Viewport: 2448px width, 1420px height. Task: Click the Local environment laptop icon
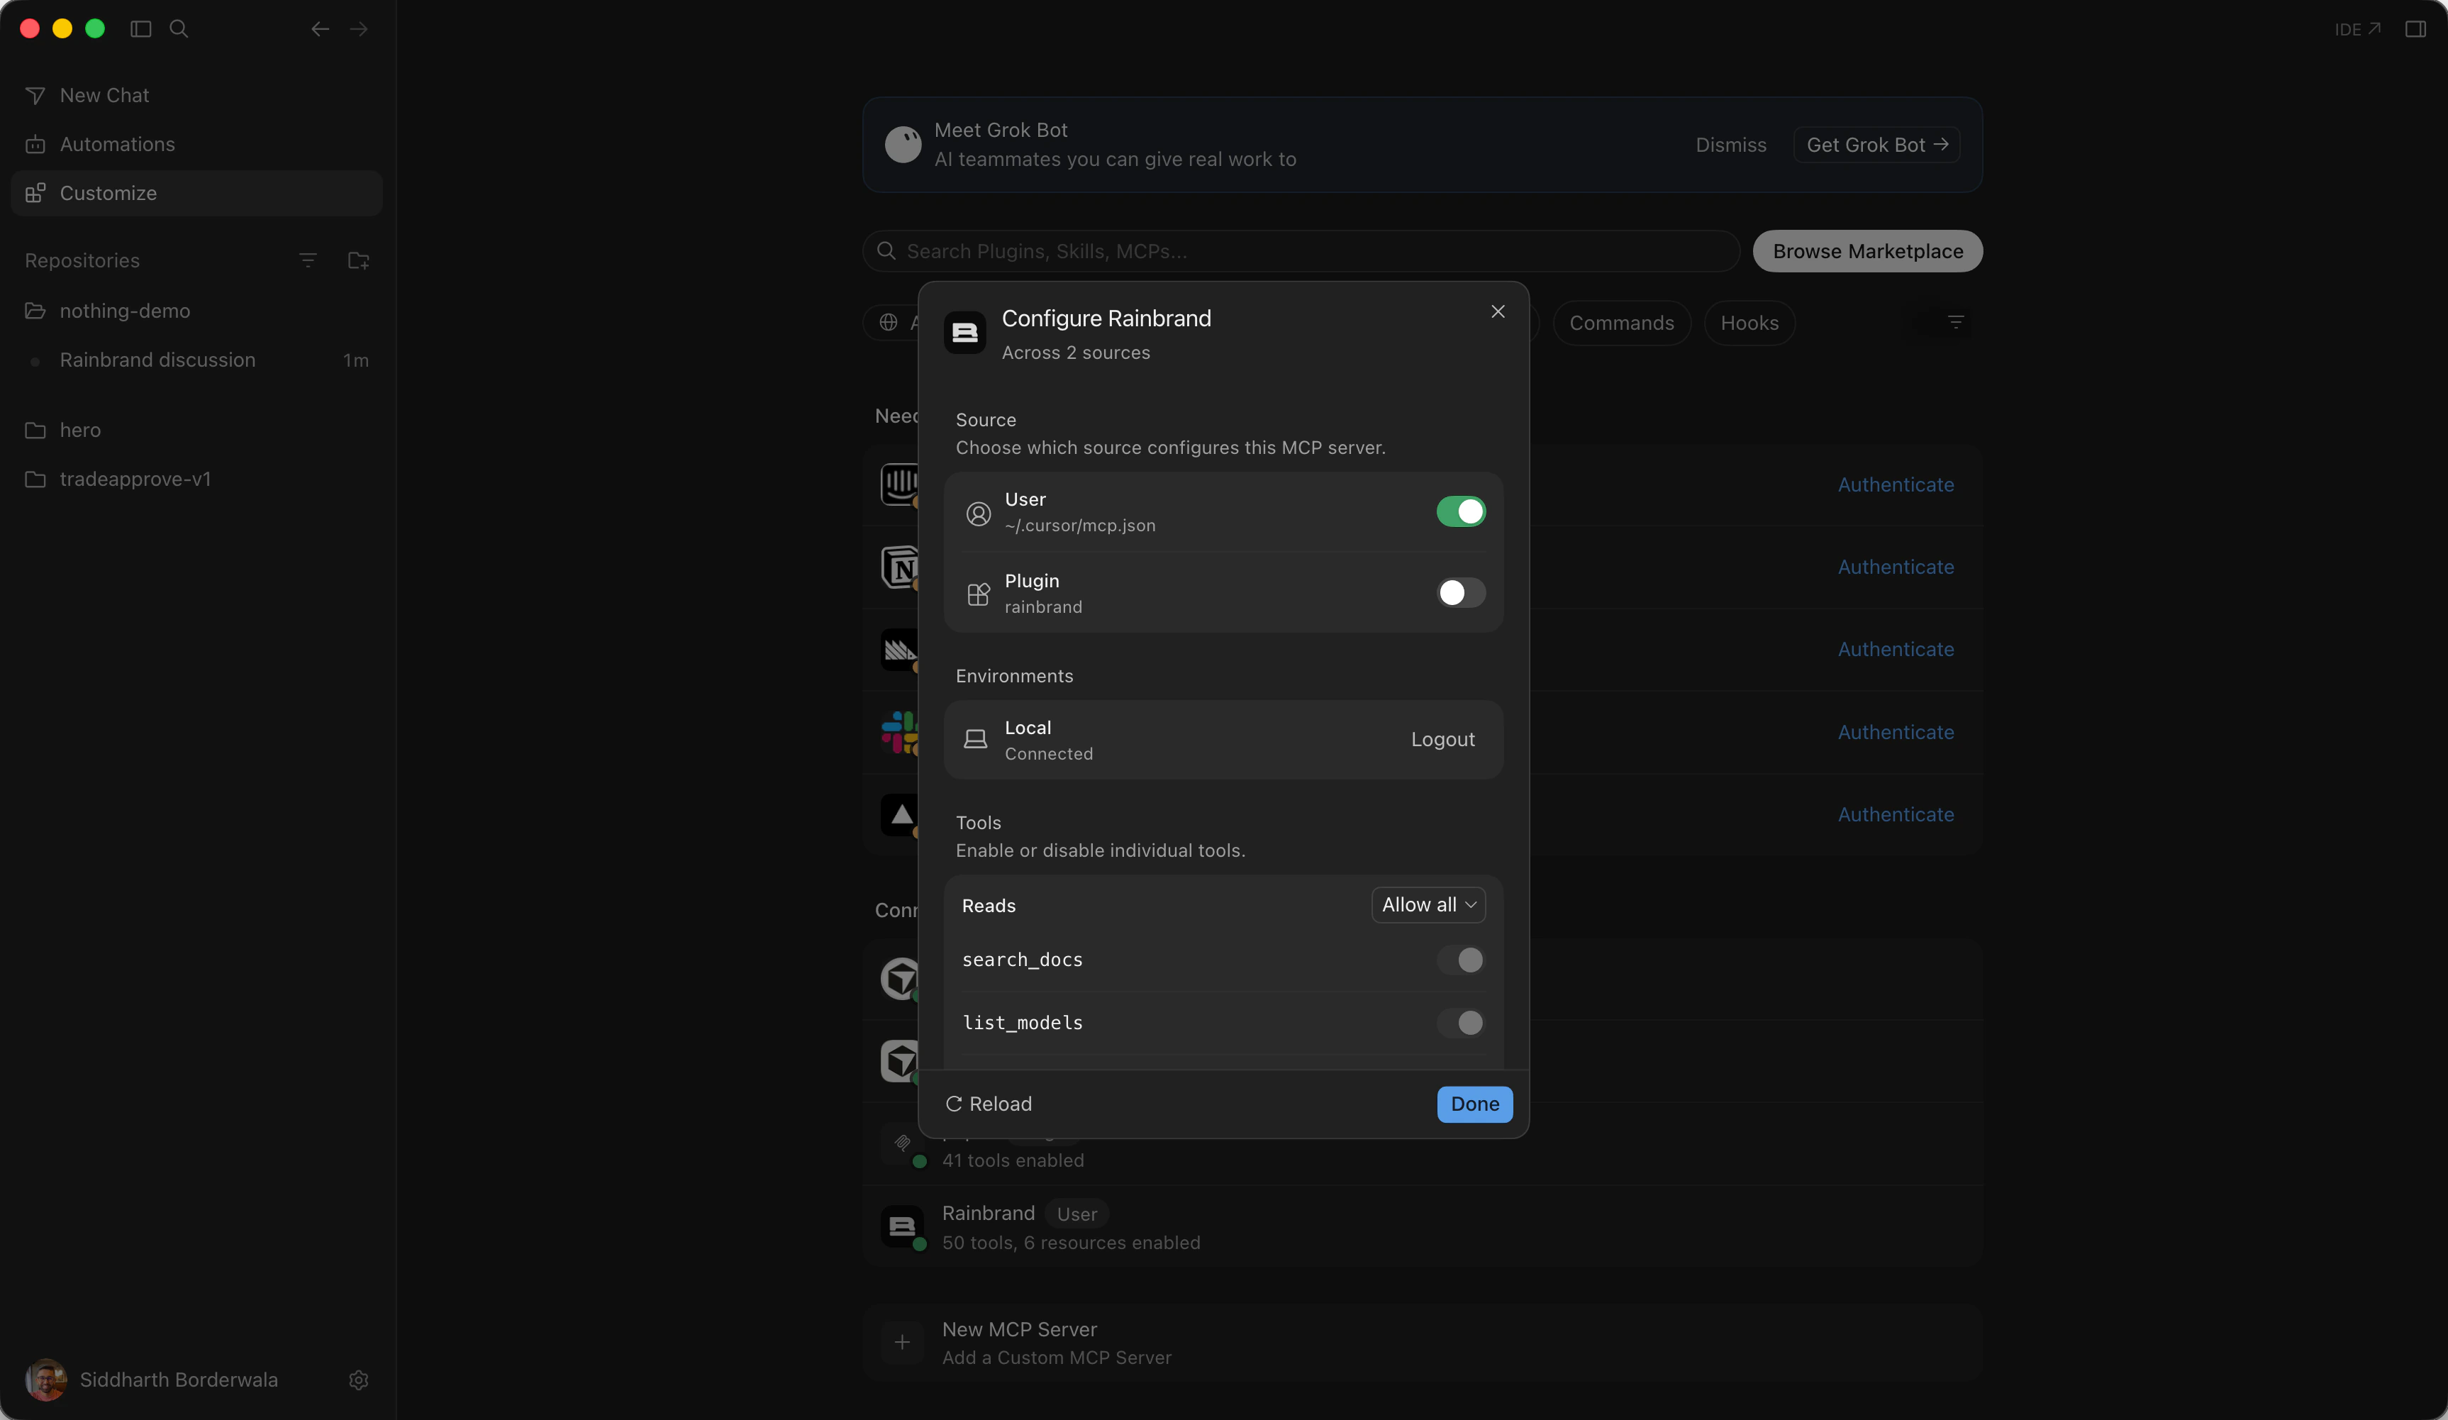tap(975, 740)
